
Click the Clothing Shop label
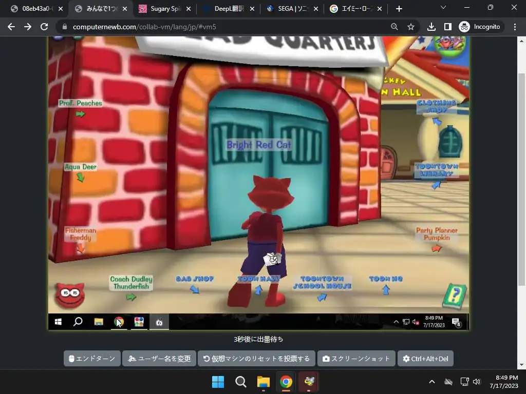(437, 106)
